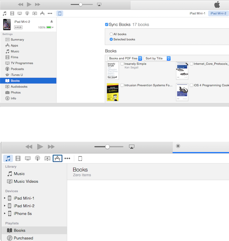Screen dimensions: 229x241
Task: Click the Internet Core Protocols book cover
Action: click(182, 71)
